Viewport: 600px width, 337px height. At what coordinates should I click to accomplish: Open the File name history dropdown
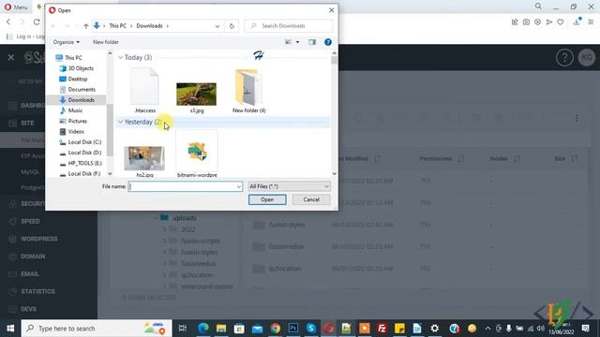[239, 186]
